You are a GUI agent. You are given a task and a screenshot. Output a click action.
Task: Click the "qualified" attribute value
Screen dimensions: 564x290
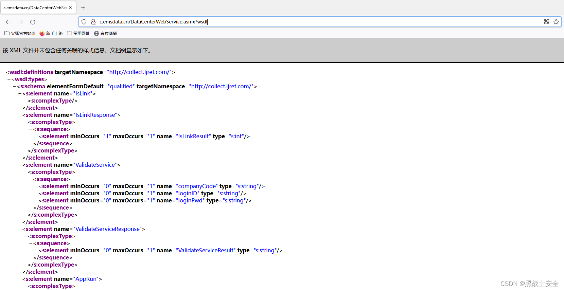121,86
